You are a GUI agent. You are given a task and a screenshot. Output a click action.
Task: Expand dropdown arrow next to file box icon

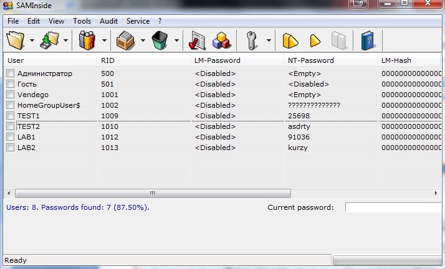[x=143, y=40]
